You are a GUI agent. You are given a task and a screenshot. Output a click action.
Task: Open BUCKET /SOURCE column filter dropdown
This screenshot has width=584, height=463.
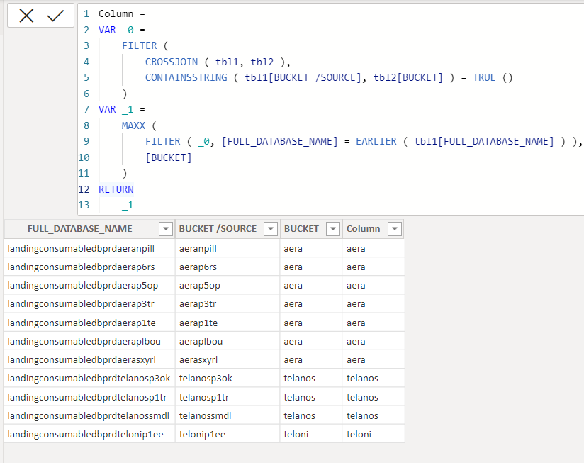pyautogui.click(x=271, y=228)
